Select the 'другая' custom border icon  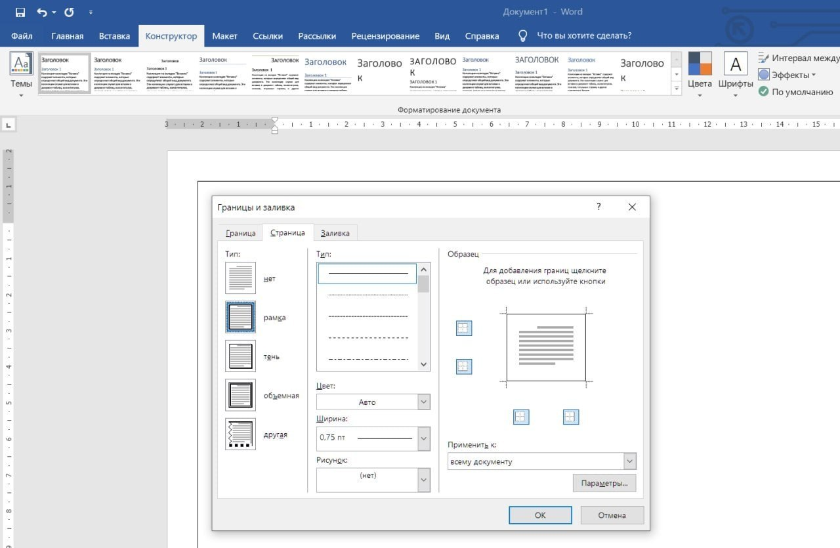click(240, 434)
